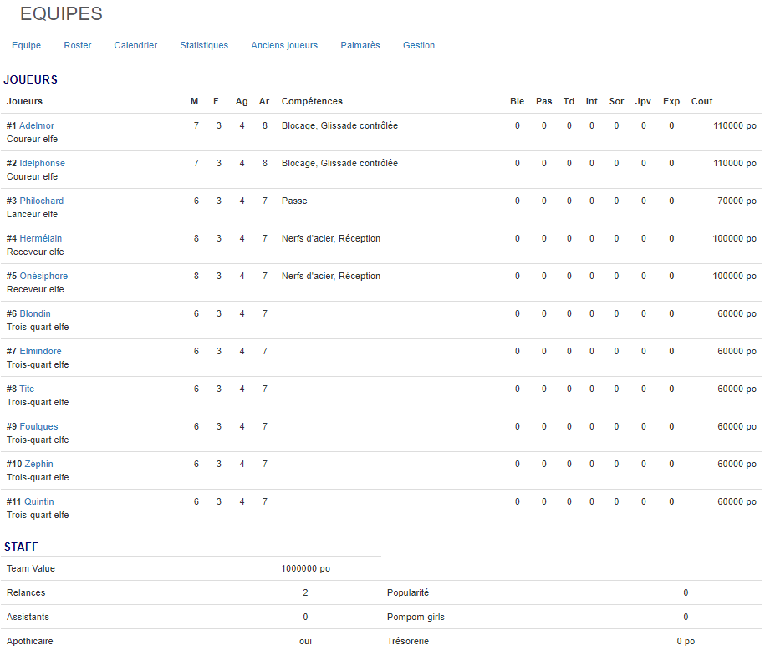Image resolution: width=765 pixels, height=661 pixels.
Task: Open the Equipe tab
Action: coord(26,45)
